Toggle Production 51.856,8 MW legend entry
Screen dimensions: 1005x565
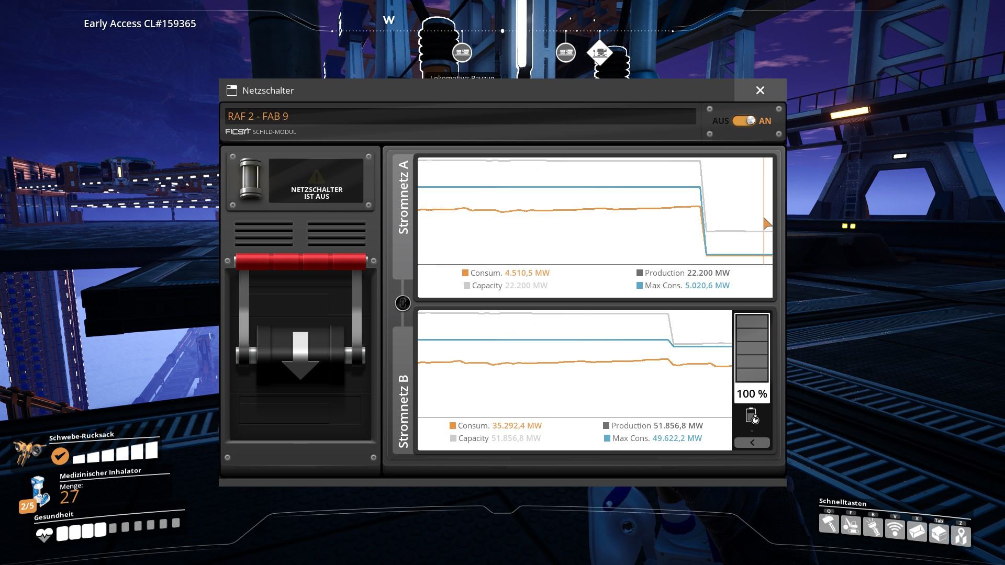click(653, 426)
